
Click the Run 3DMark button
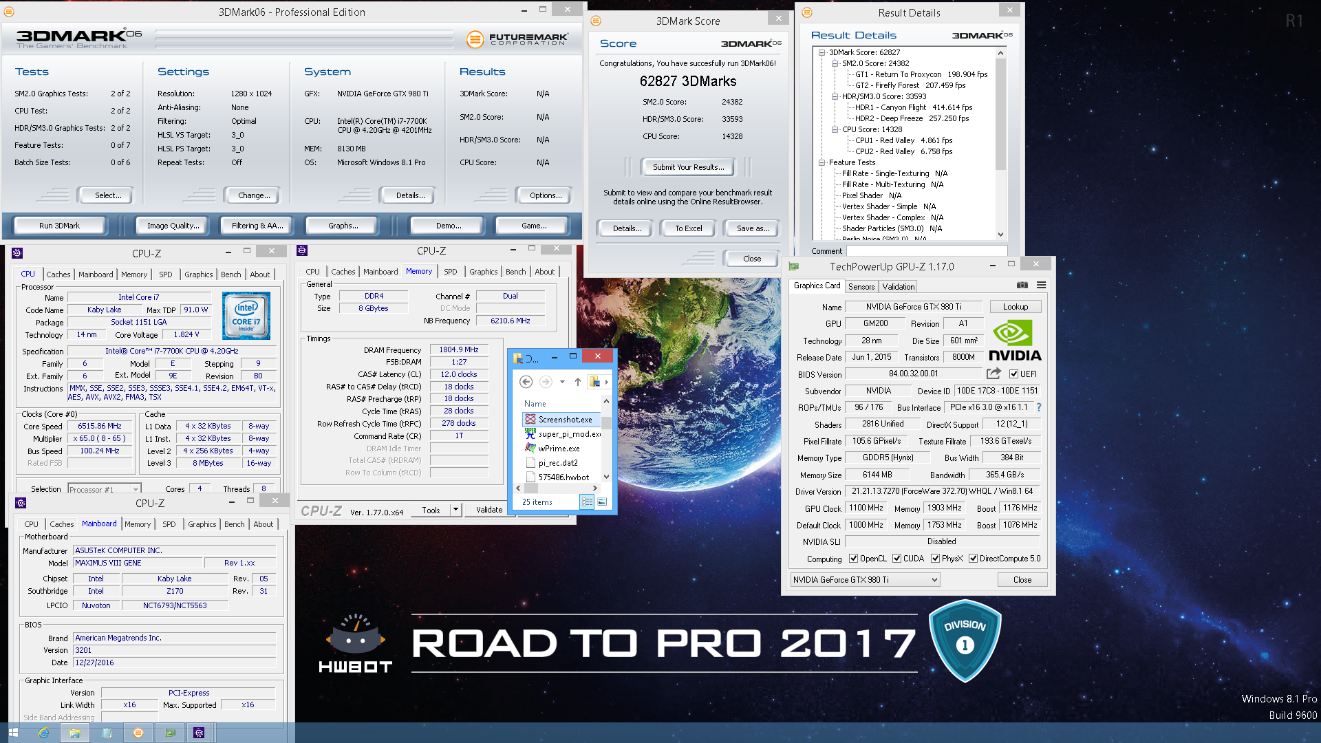60,226
